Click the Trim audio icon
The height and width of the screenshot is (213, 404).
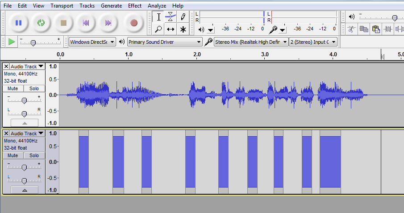pyautogui.click(x=388, y=29)
